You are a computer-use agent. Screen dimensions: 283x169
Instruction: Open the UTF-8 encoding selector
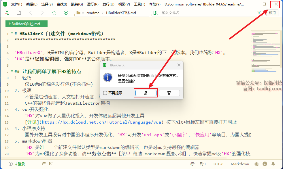pos(218,164)
